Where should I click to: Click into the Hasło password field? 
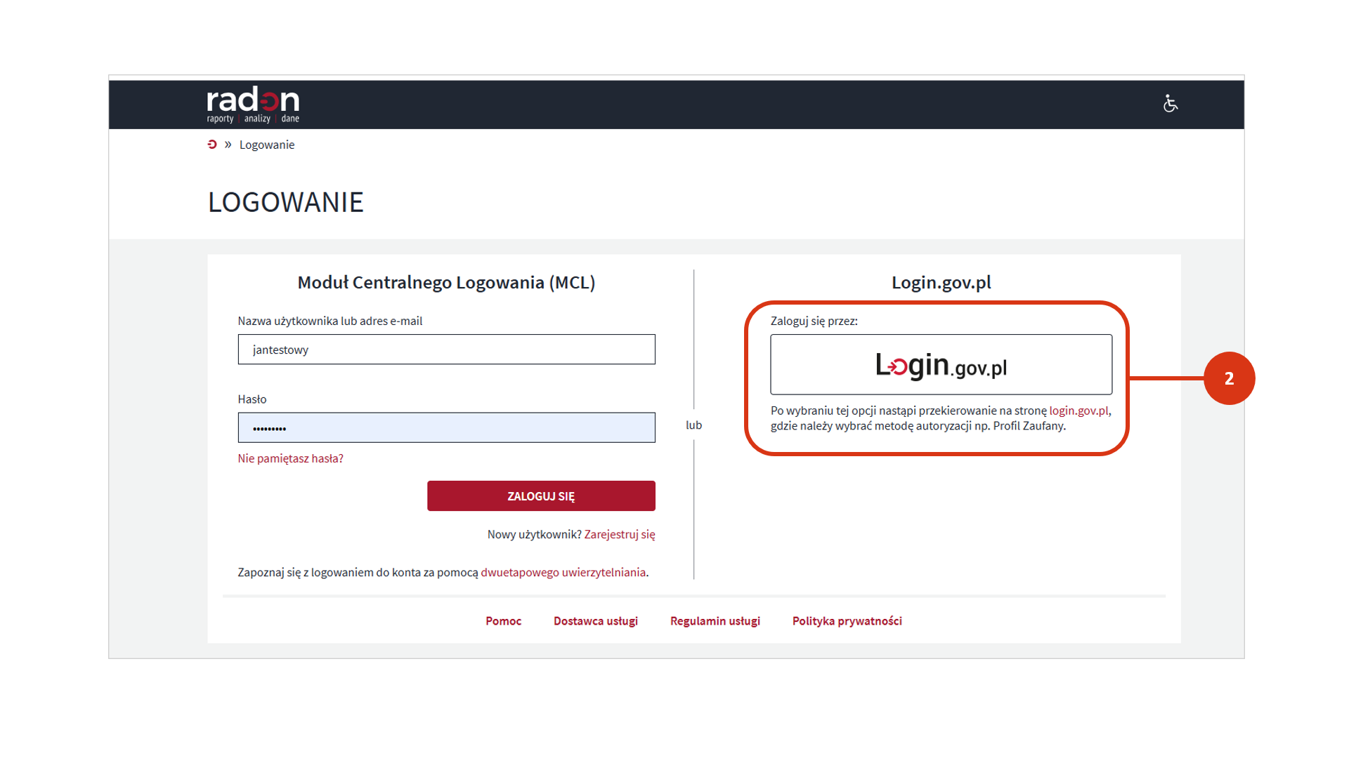(446, 427)
